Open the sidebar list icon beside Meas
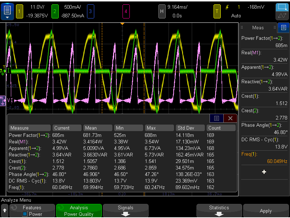 283,28
